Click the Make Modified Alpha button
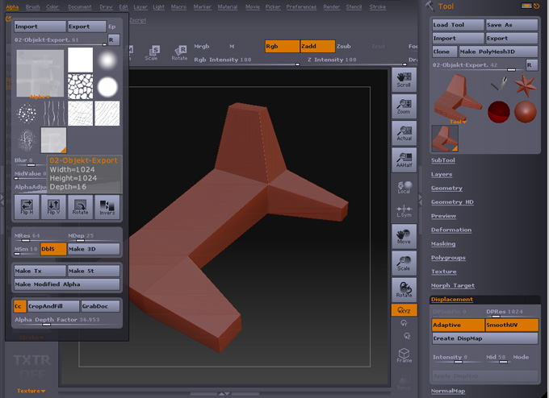The width and height of the screenshot is (549, 398). click(x=67, y=284)
